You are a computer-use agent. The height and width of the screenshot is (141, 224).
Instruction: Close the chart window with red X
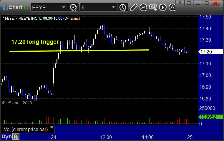[215, 3]
